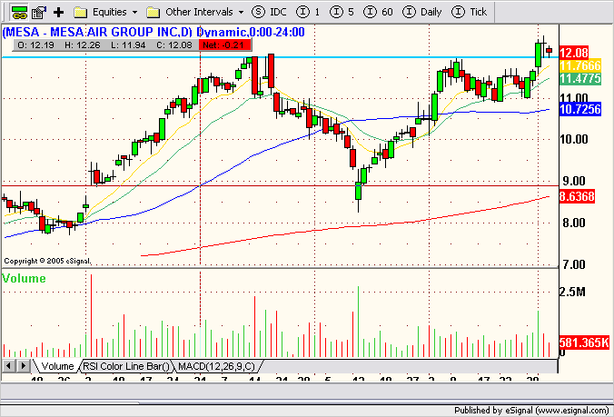Select the RSI Color Line Bar() tab

click(x=127, y=366)
